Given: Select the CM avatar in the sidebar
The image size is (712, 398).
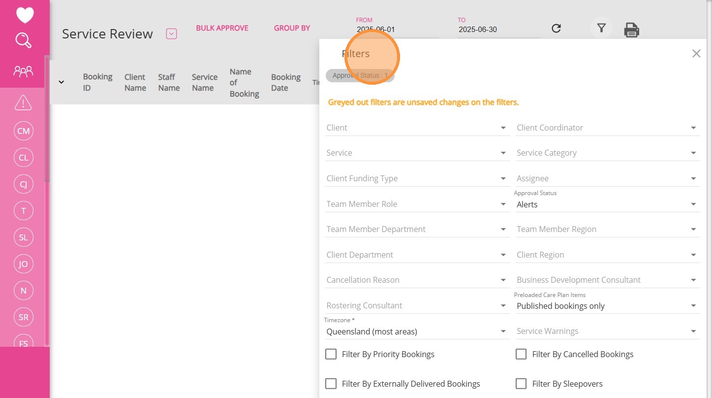Looking at the screenshot, I should tap(23, 131).
